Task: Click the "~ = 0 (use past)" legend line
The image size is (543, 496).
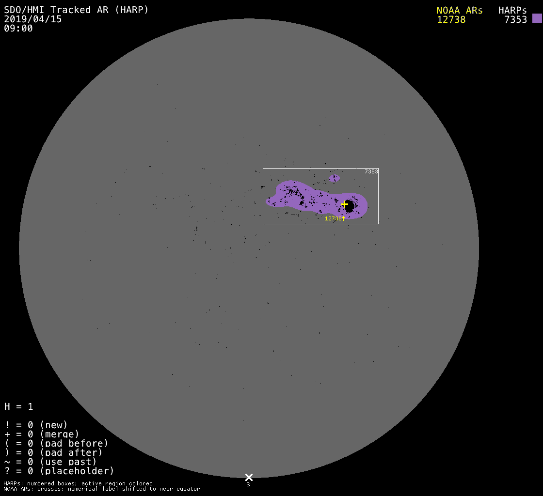Action: (50, 462)
